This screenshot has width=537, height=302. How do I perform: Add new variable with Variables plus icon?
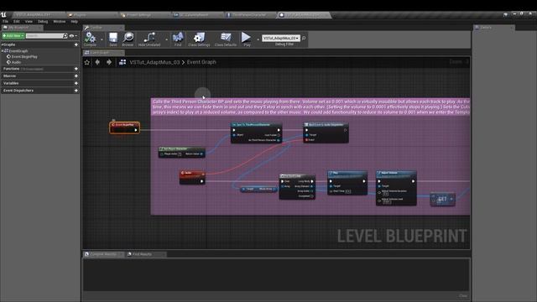click(x=76, y=83)
